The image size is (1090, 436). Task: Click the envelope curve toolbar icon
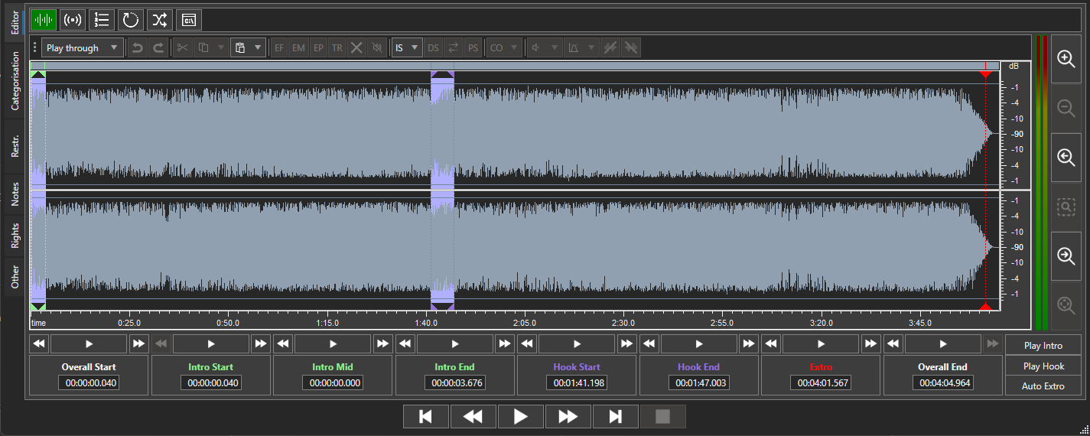(572, 47)
